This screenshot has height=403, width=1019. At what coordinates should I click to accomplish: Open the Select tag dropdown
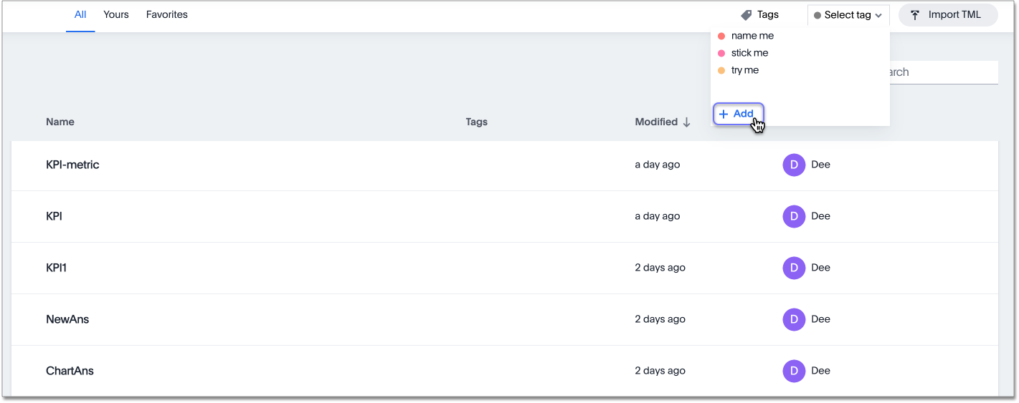[x=848, y=15]
